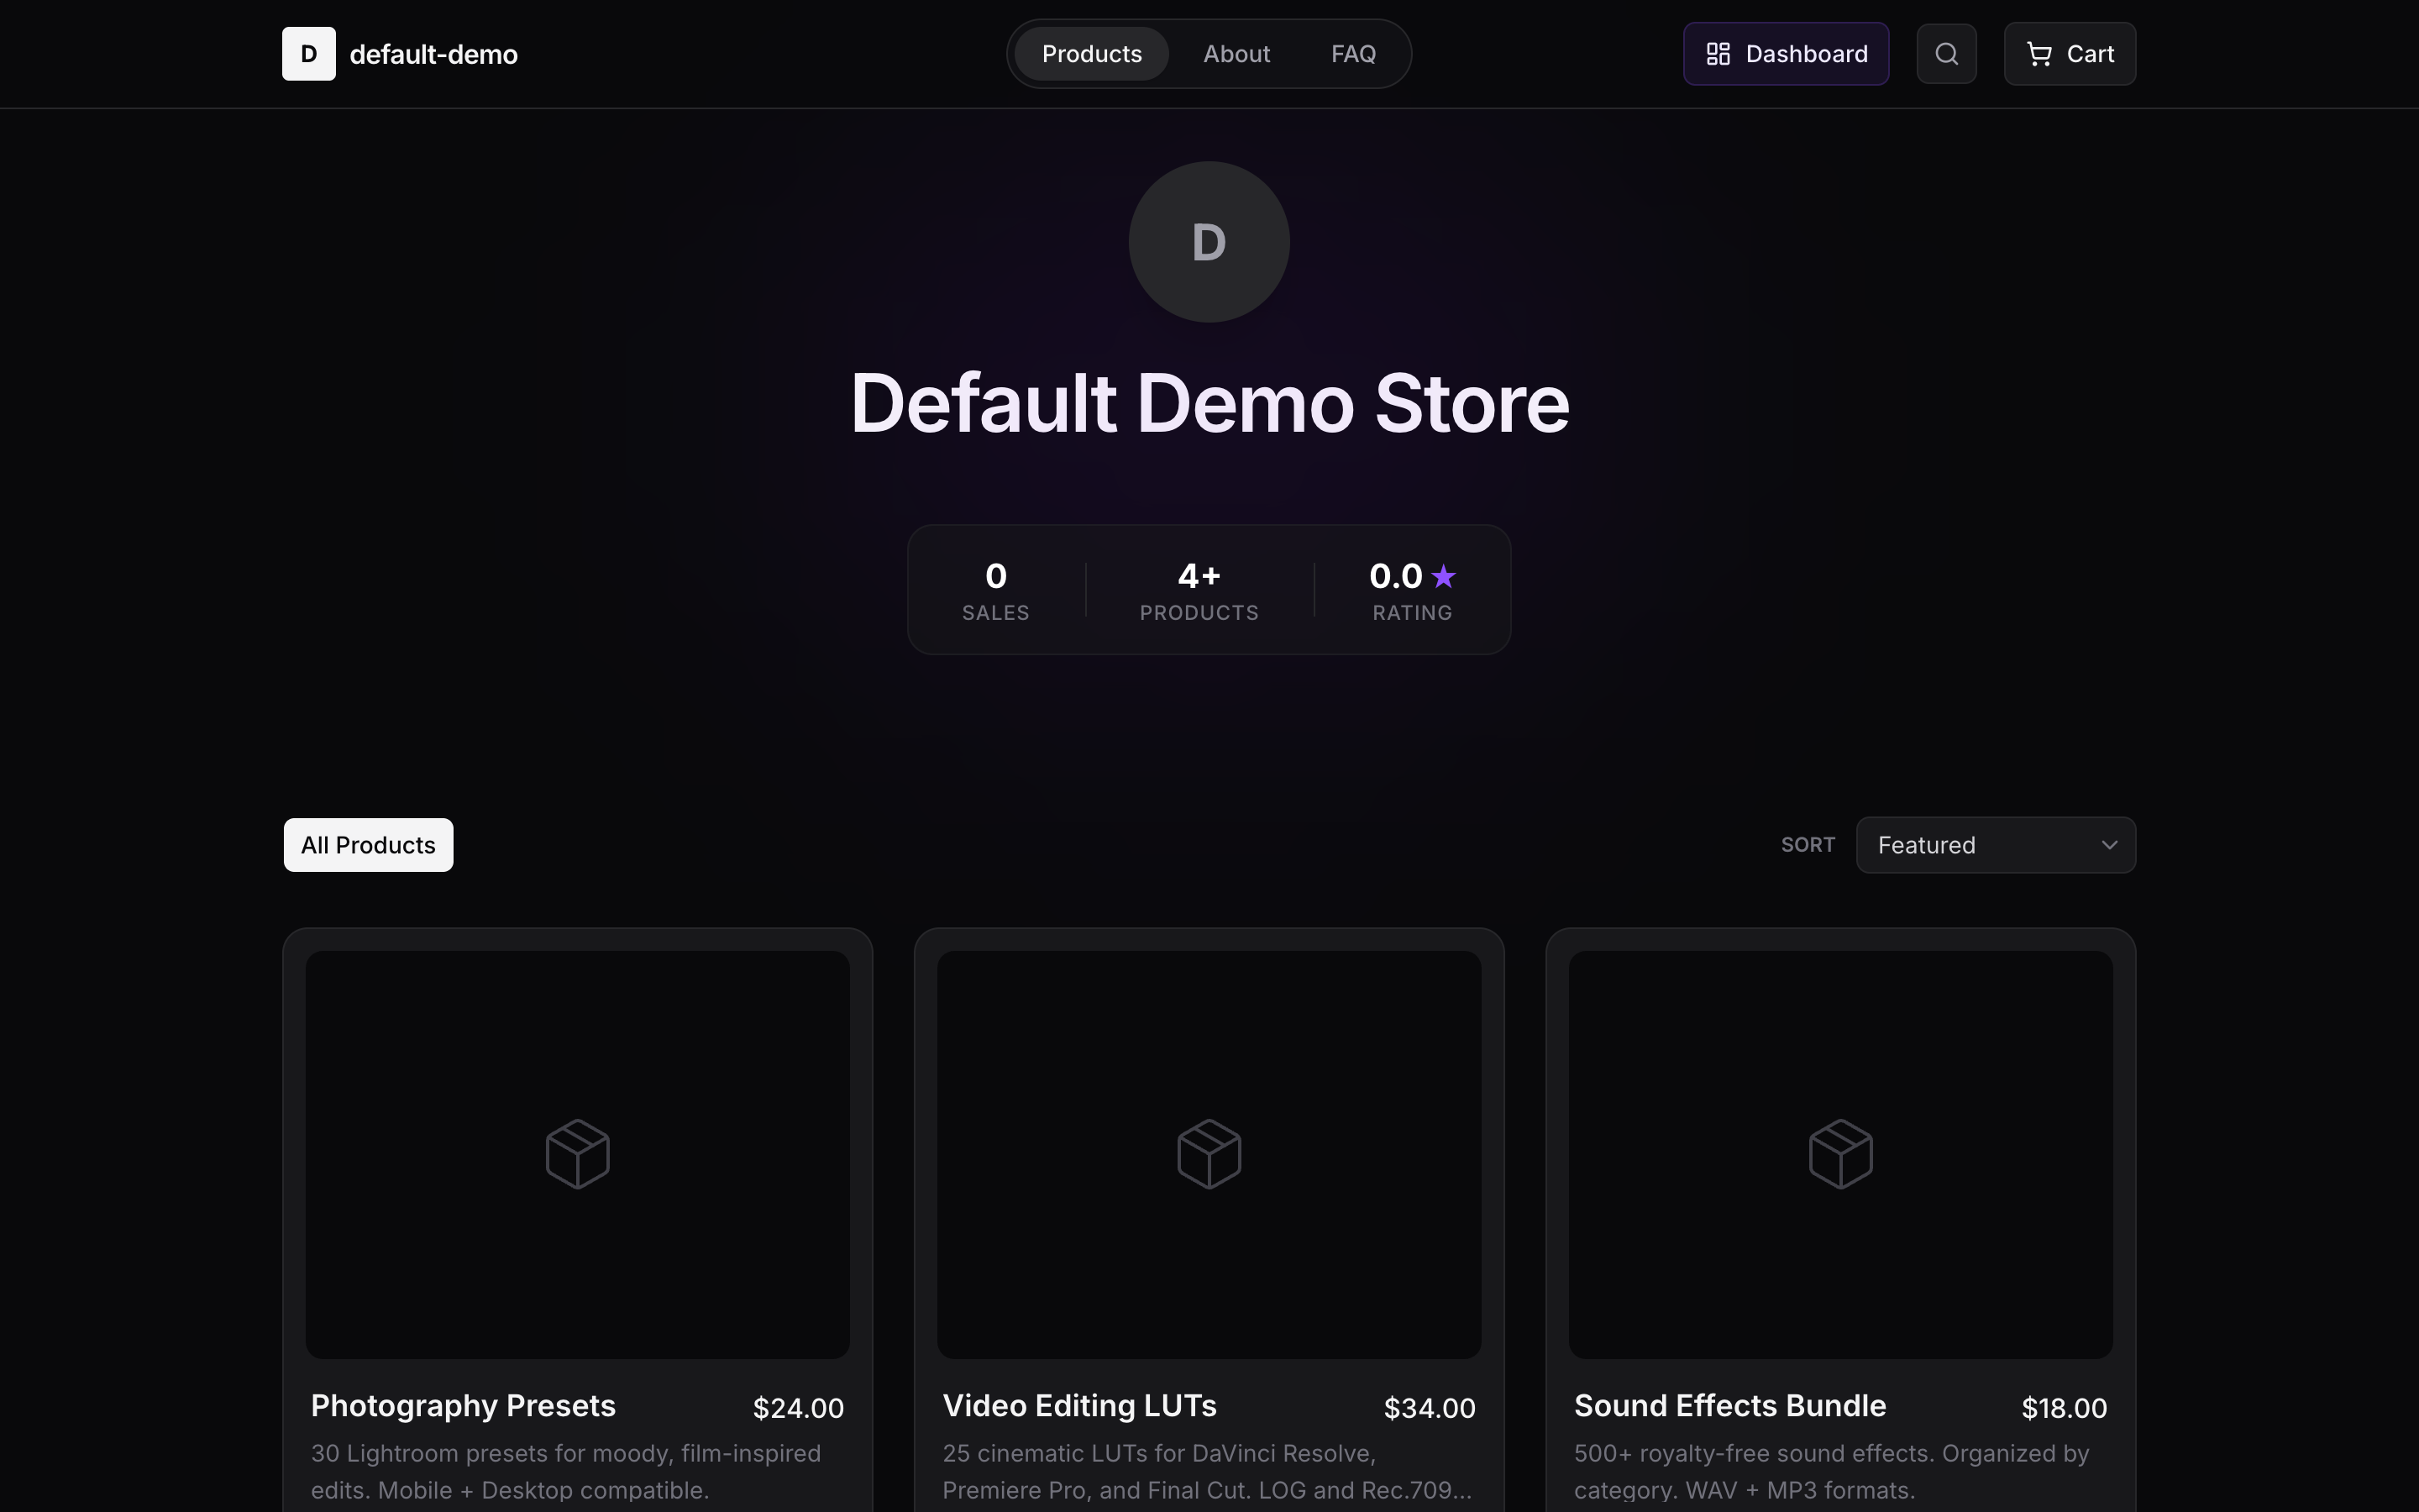Screen dimensions: 2419x1512
Task: Open Video Editing LUTs product title
Action: (1079, 1405)
